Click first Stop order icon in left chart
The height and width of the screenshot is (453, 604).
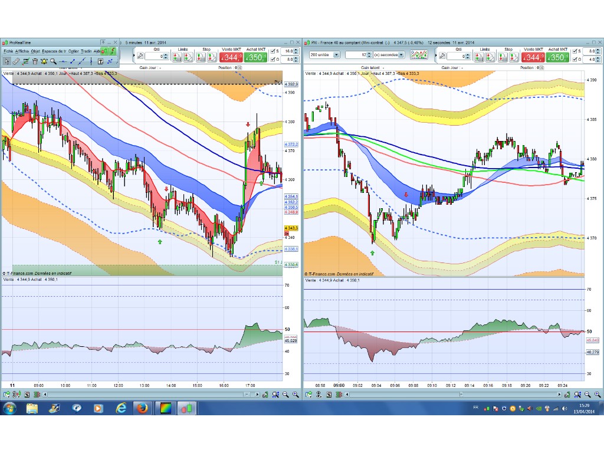coord(201,57)
